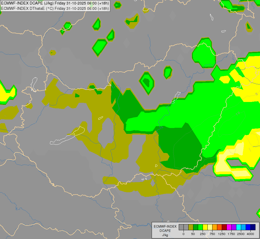
Task: Select the cyan legend swatch
Action: click(x=238, y=227)
